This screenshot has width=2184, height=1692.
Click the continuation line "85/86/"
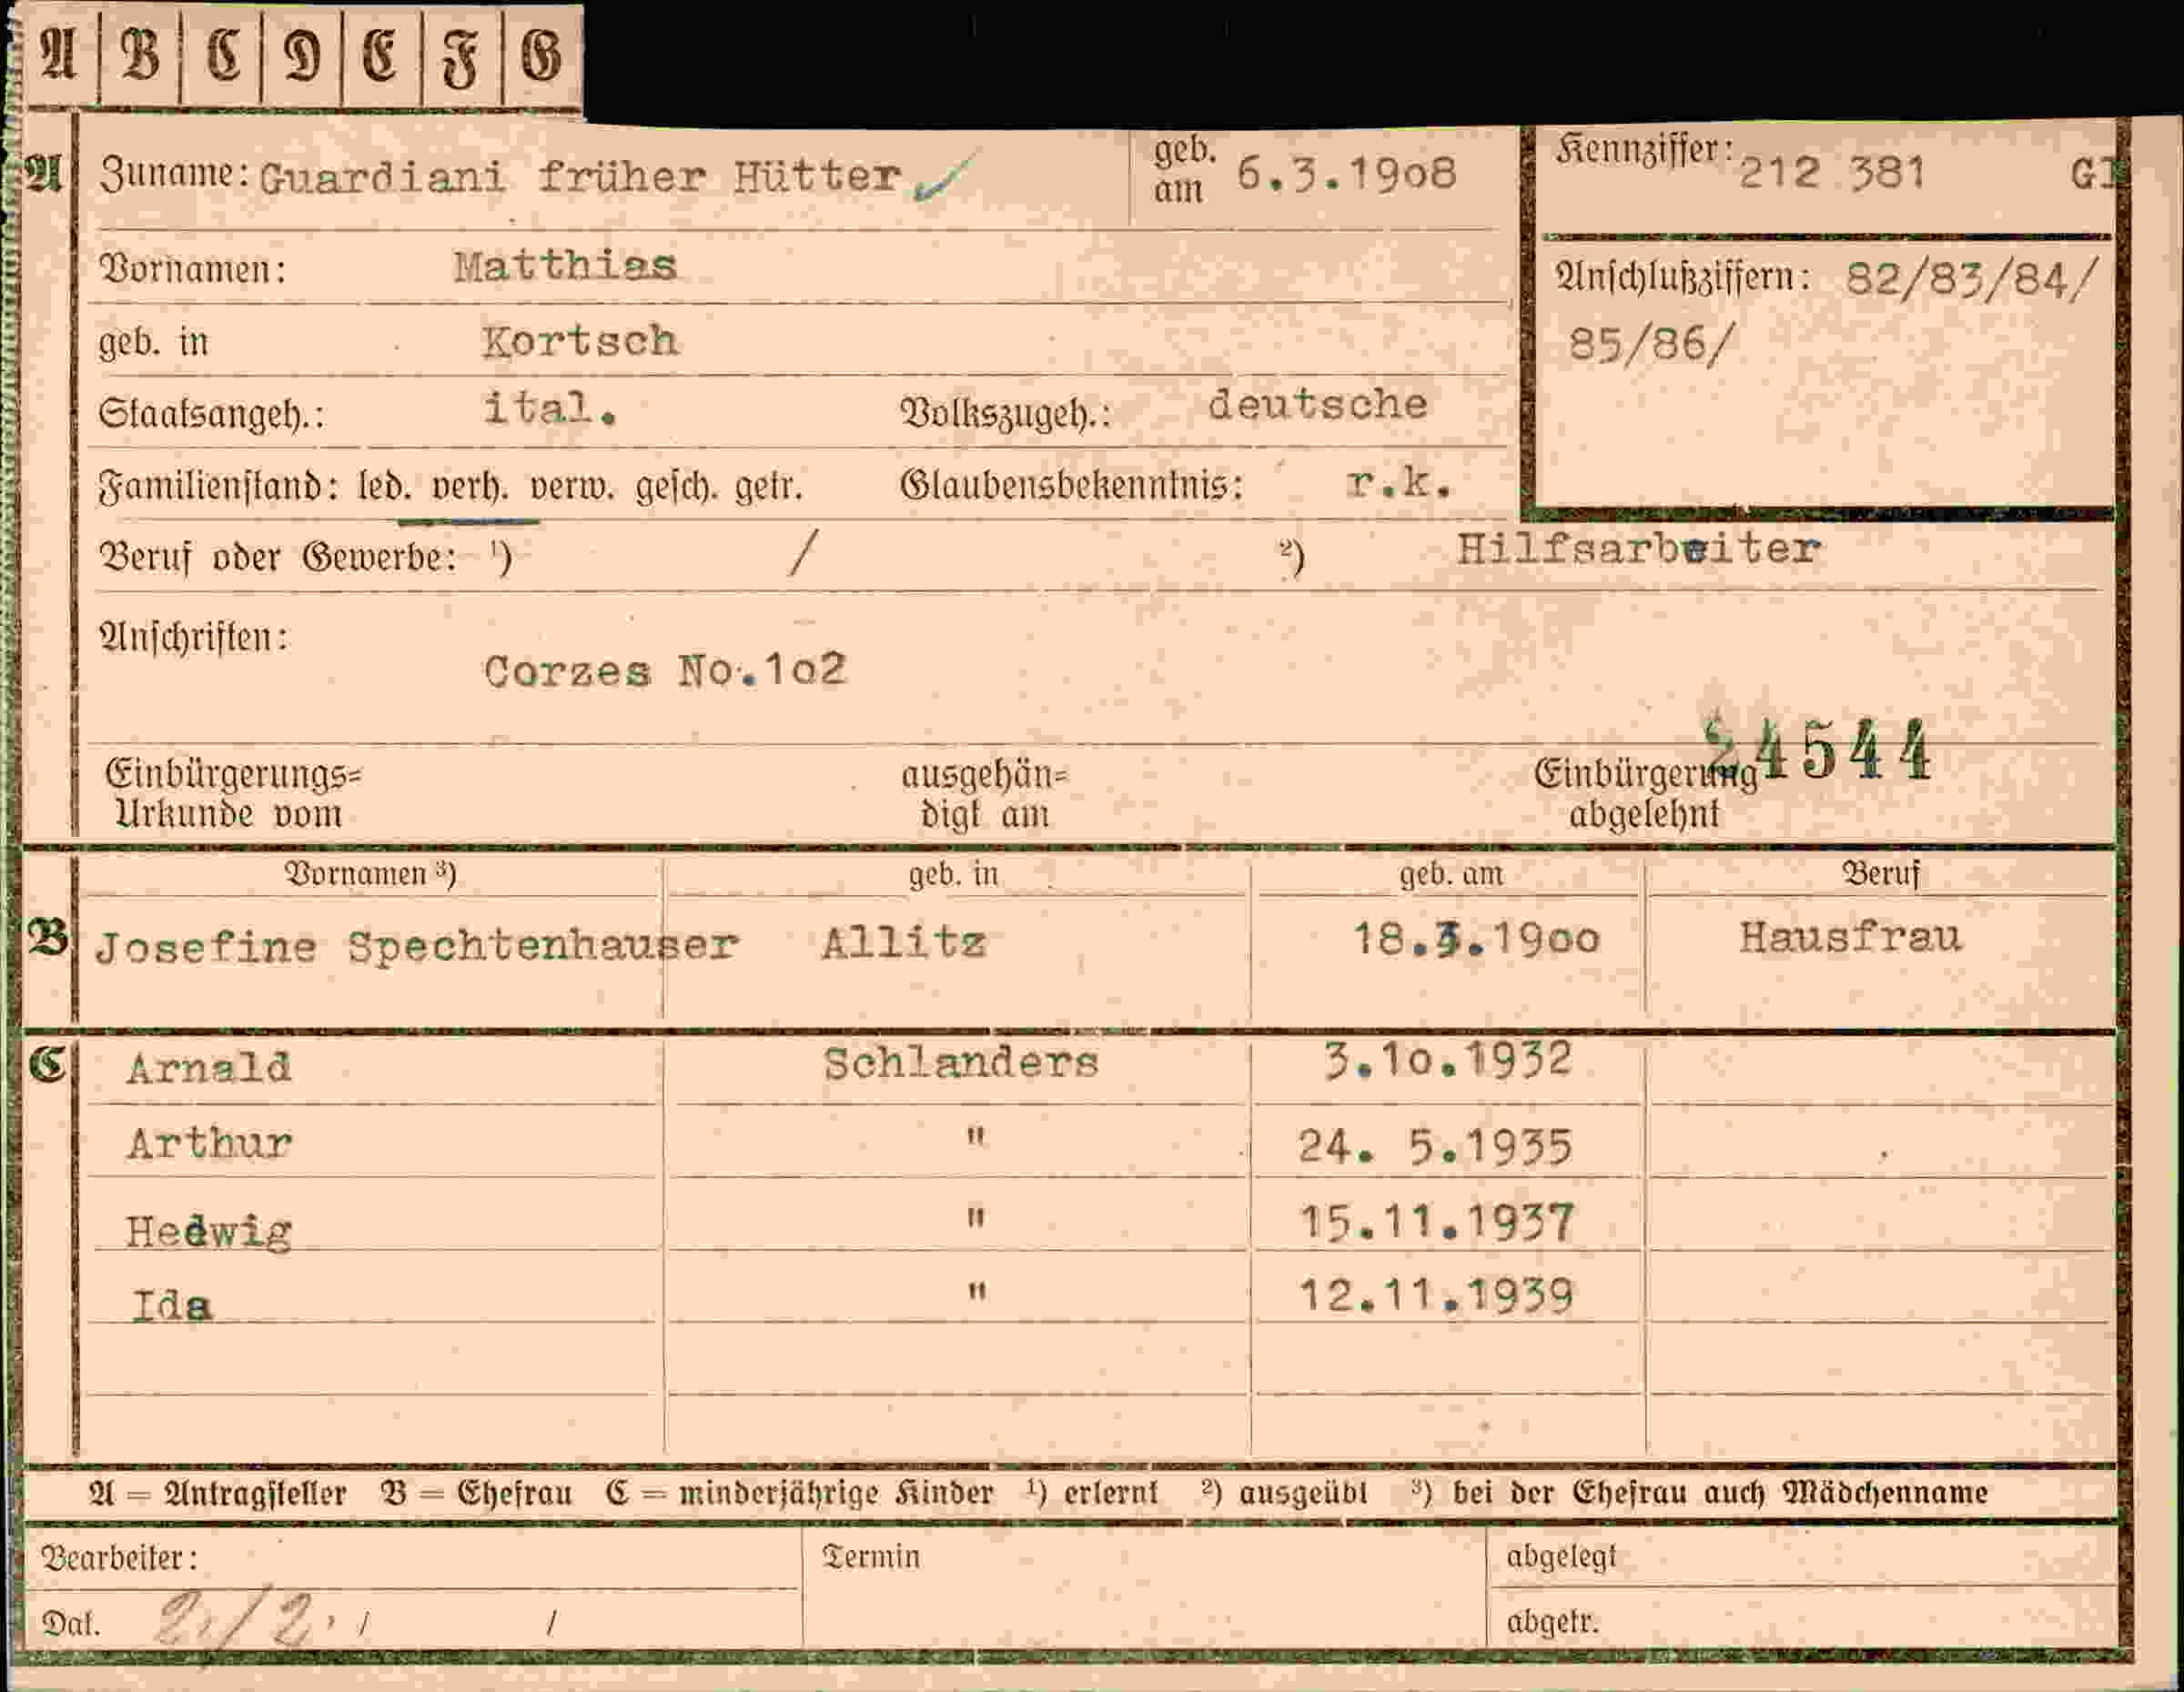click(1650, 346)
